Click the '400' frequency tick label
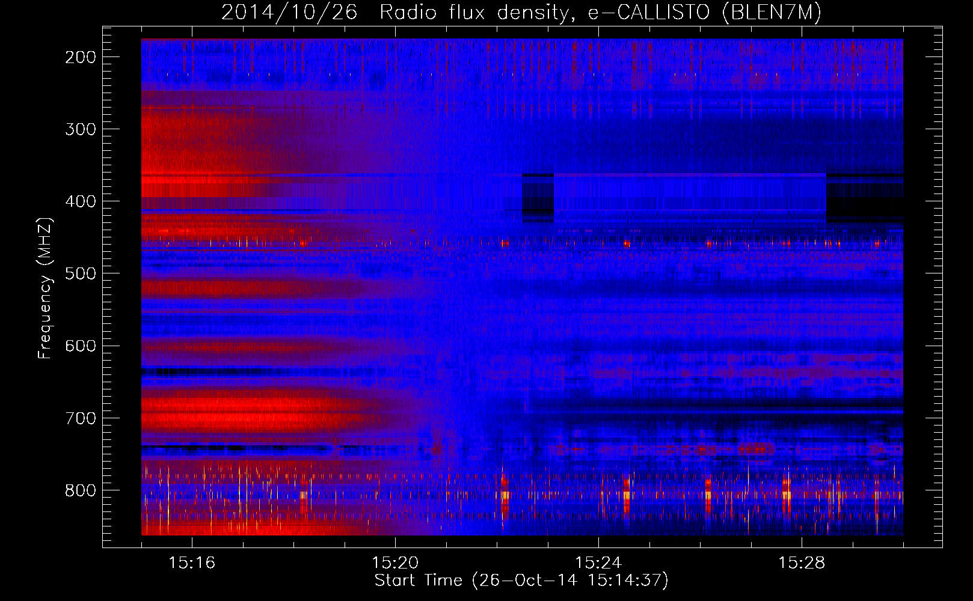Screen dimensions: 973x601 [81, 201]
